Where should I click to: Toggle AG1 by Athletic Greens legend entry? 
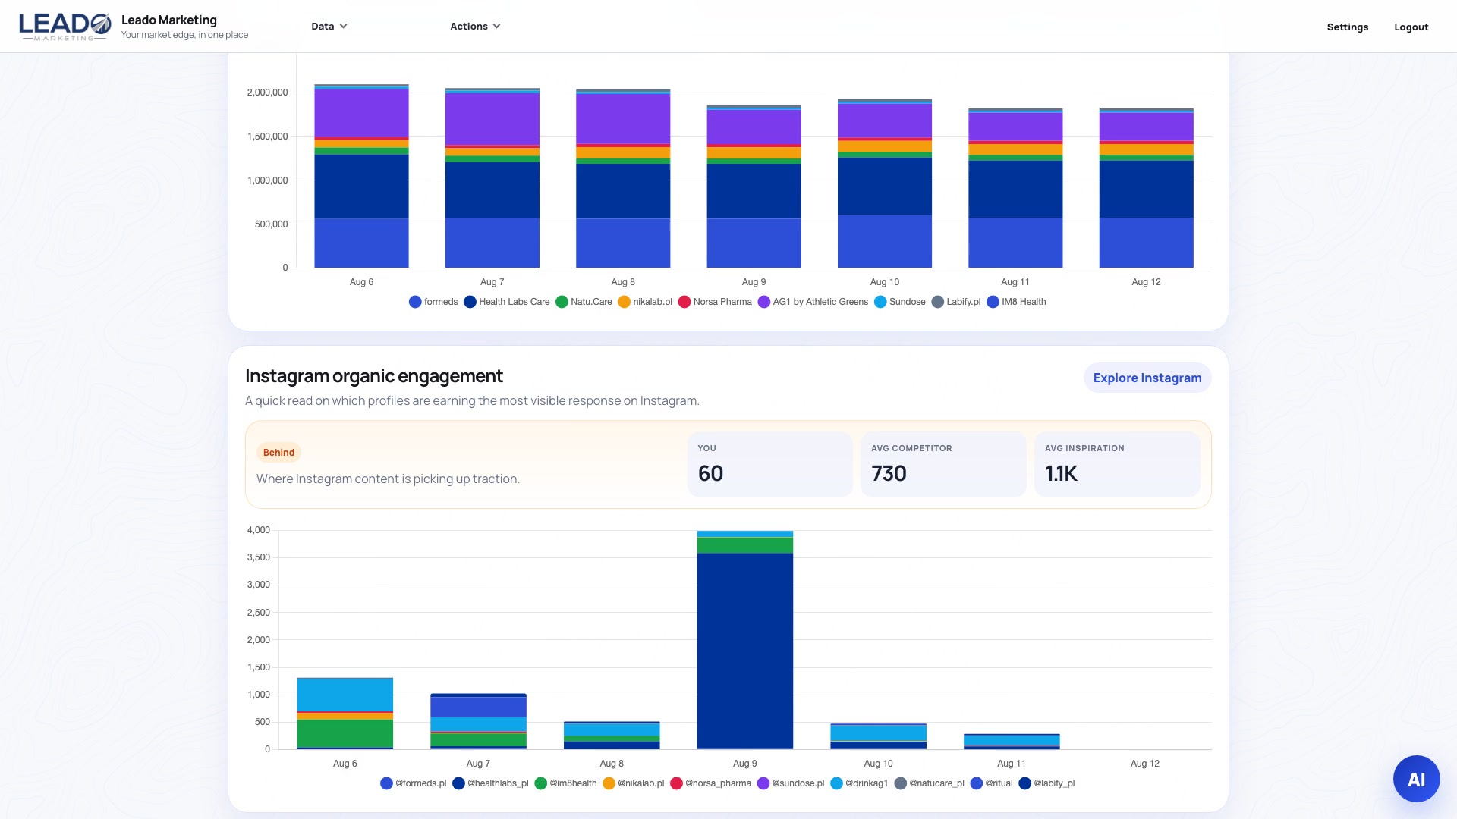tap(813, 302)
